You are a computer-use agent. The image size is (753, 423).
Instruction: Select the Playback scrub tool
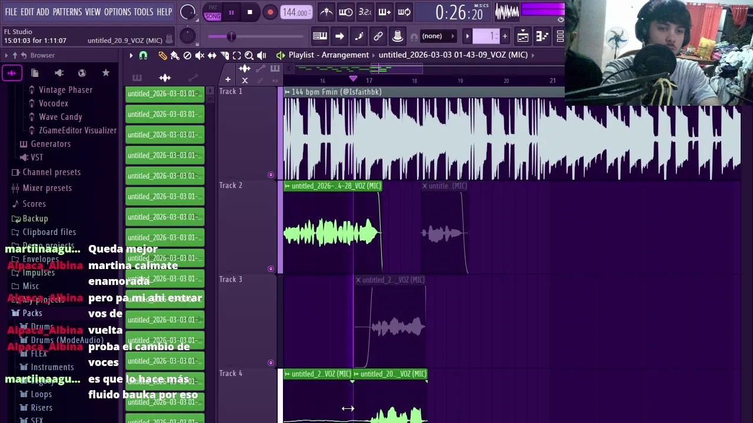[x=261, y=55]
